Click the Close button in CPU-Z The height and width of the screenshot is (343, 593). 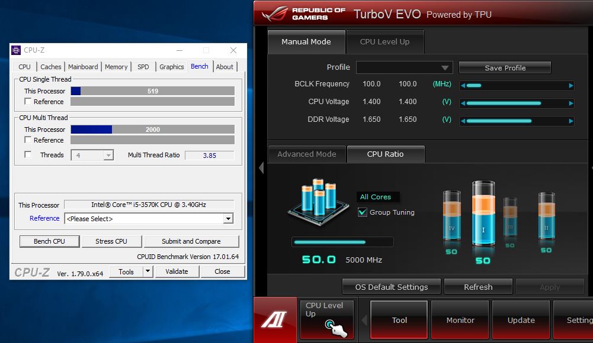pos(222,271)
